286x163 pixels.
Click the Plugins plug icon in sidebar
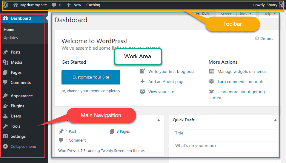pyautogui.click(x=5, y=106)
